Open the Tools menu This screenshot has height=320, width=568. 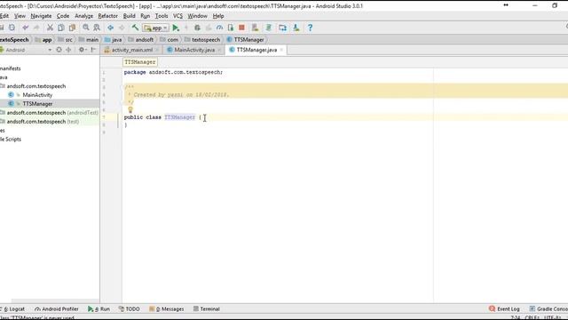point(162,16)
